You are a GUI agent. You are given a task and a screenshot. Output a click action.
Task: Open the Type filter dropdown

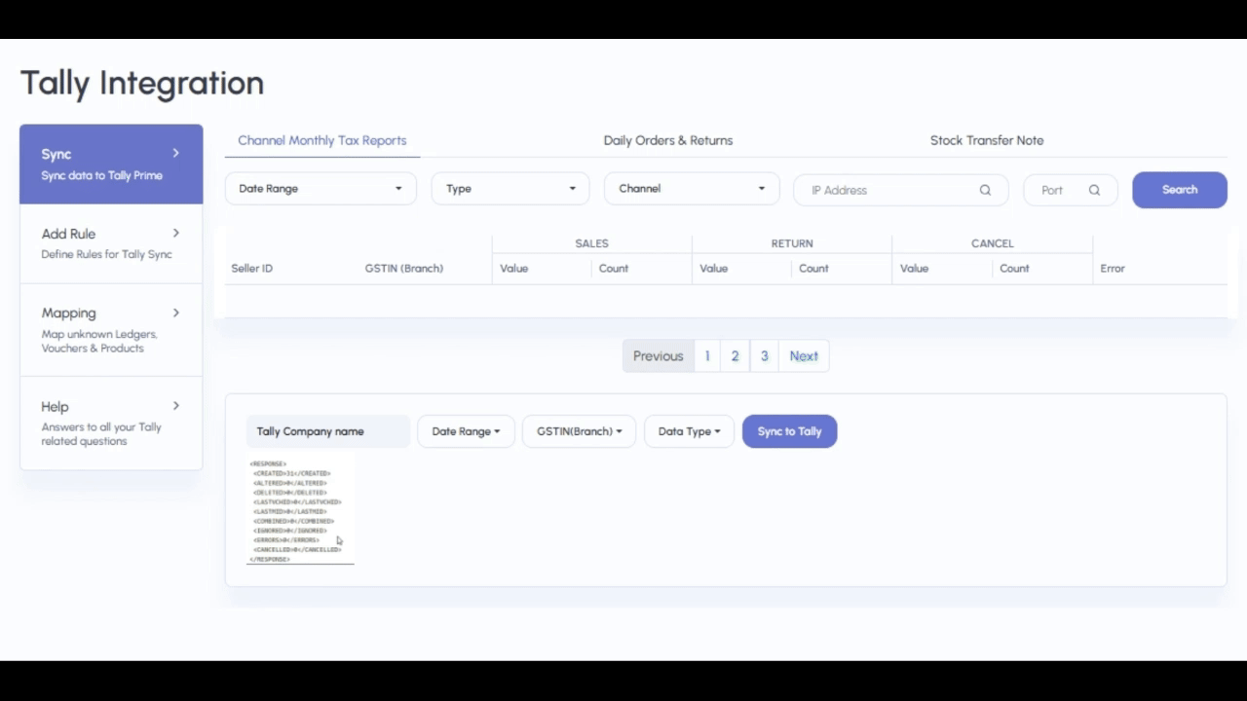pyautogui.click(x=510, y=188)
